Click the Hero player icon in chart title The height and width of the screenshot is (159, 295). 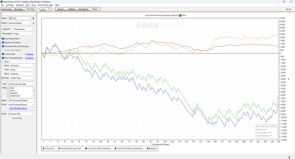(180, 16)
